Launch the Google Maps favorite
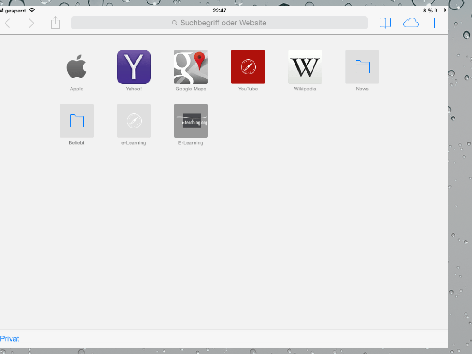472x354 pixels. 191,67
